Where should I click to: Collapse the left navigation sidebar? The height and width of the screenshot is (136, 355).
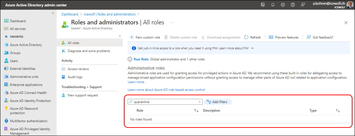53,13
